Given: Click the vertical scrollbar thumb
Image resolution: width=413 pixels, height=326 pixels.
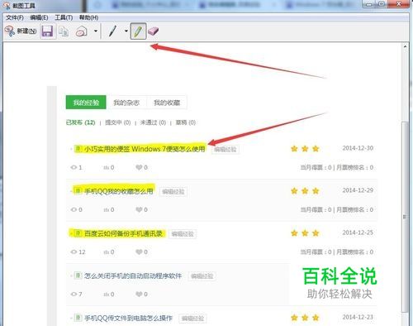Looking at the screenshot, I should 405,217.
